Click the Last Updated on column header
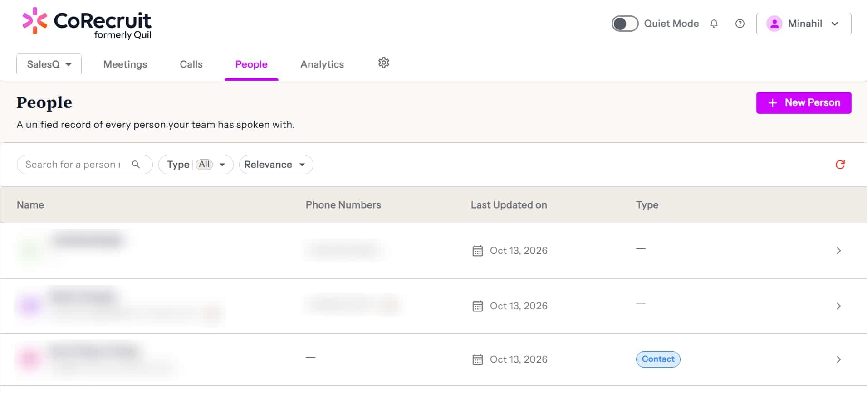The image size is (867, 393). point(509,205)
